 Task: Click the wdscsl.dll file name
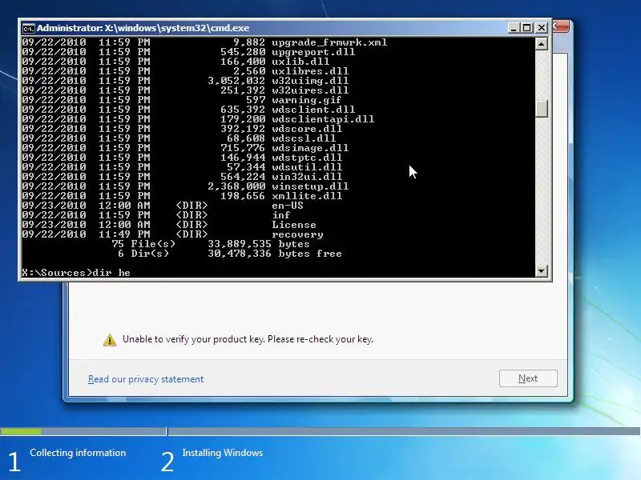point(304,138)
